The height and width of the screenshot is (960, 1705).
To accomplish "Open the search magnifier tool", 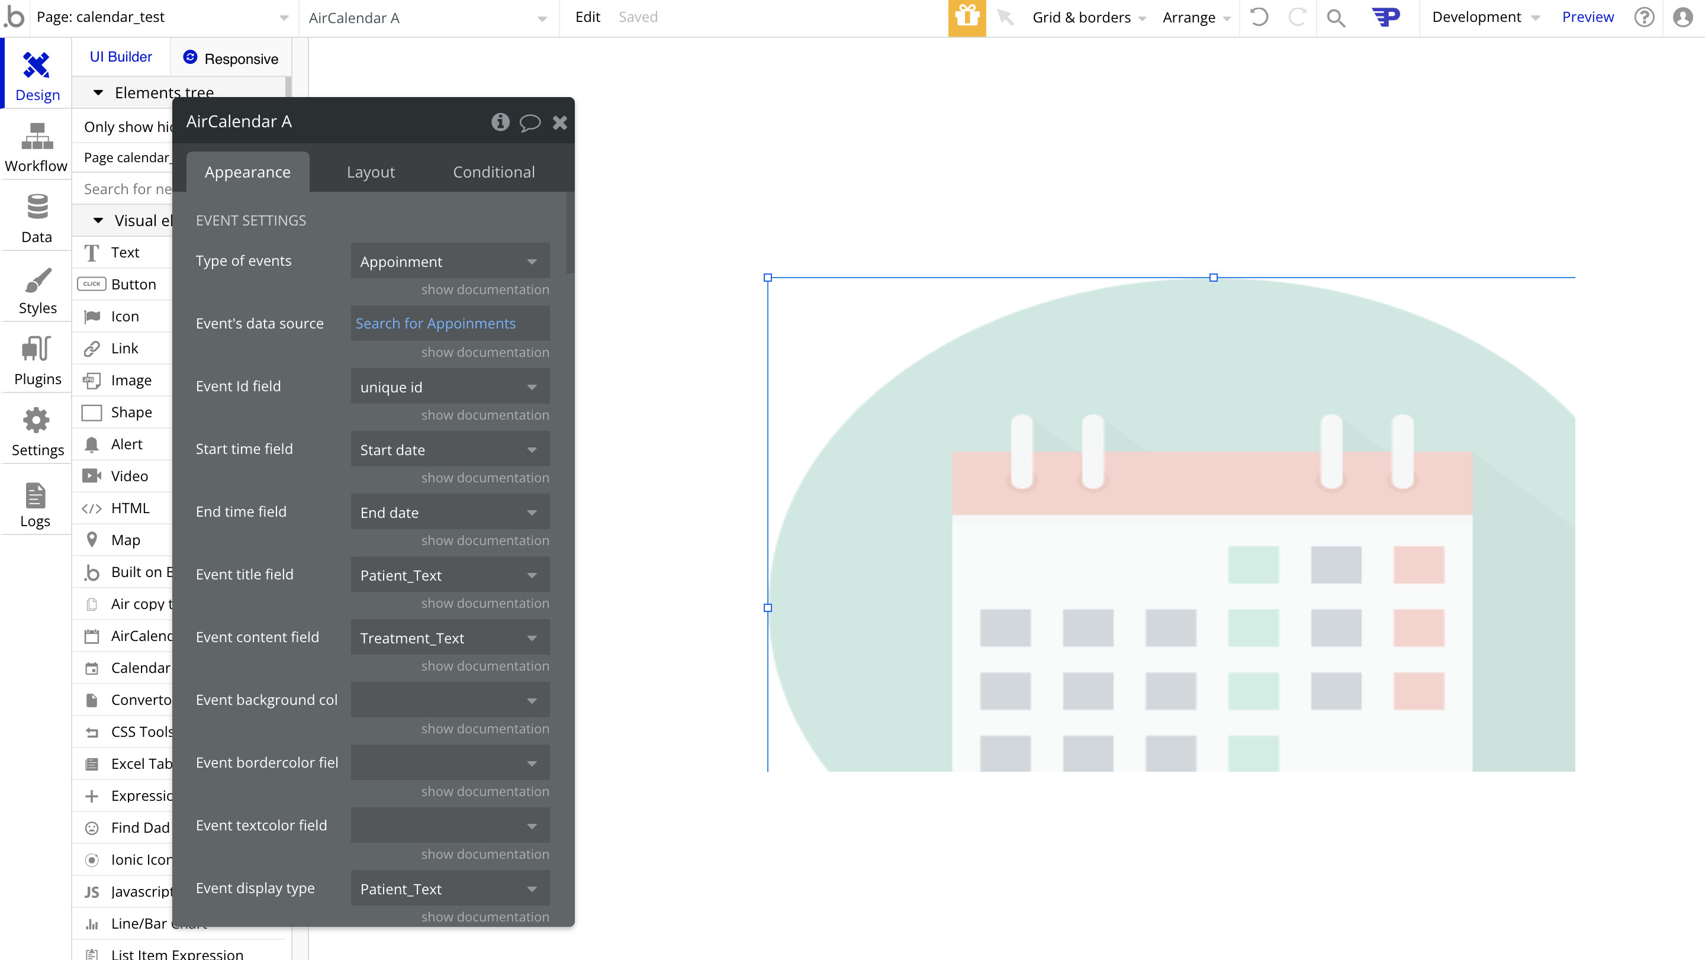I will tap(1336, 18).
